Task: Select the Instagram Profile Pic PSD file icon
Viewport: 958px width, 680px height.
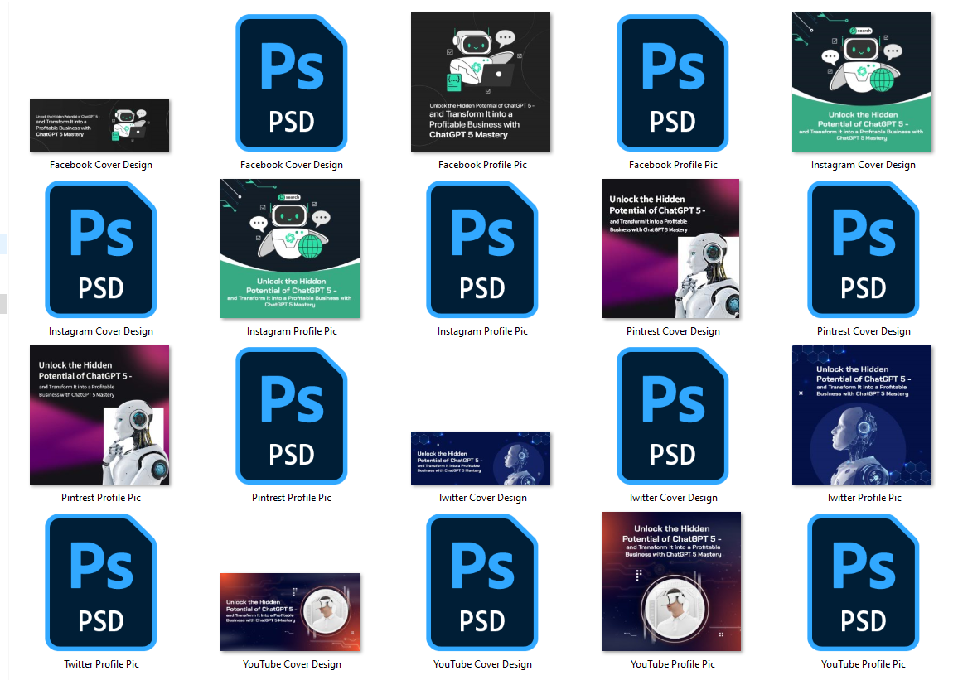Action: click(482, 249)
